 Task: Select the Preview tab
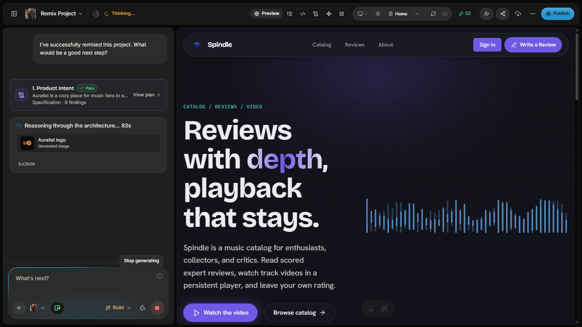(x=267, y=14)
